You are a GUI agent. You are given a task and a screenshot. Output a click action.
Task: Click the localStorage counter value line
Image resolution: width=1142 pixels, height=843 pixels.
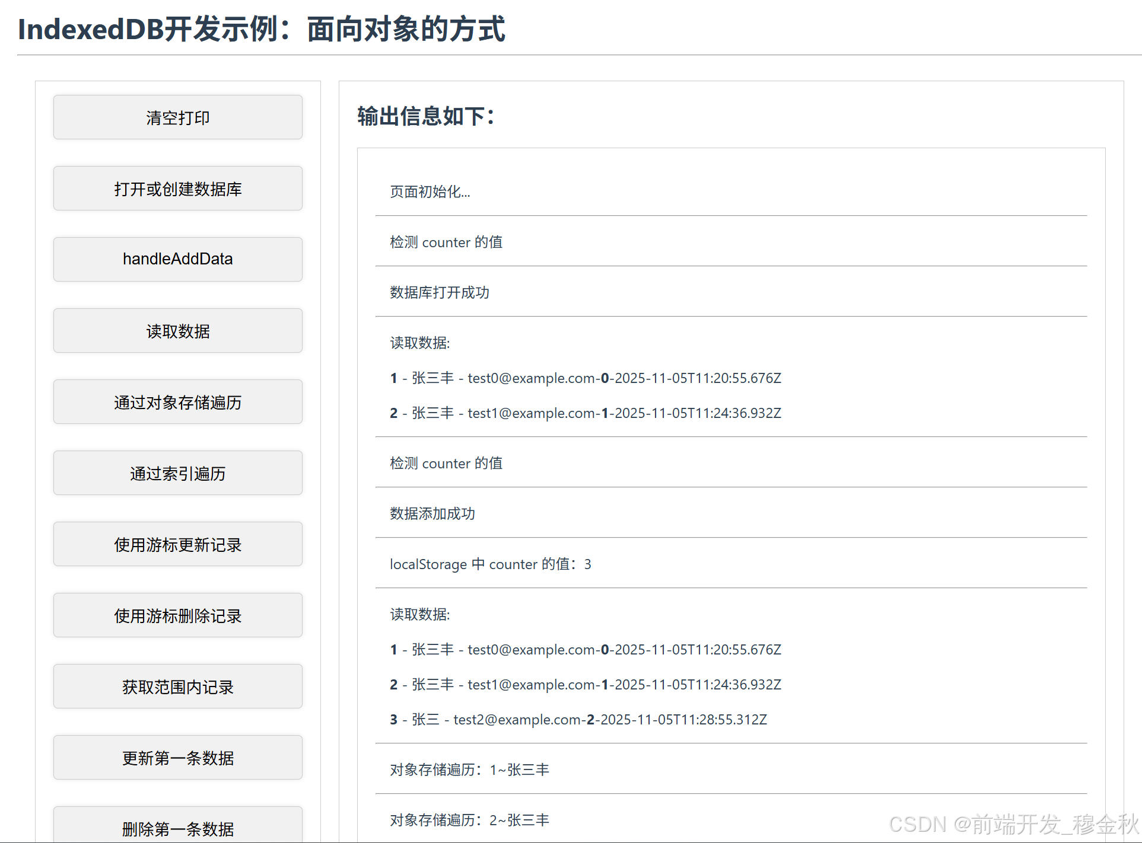[x=490, y=564]
